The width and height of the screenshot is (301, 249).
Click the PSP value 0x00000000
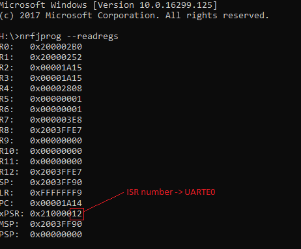point(56,235)
